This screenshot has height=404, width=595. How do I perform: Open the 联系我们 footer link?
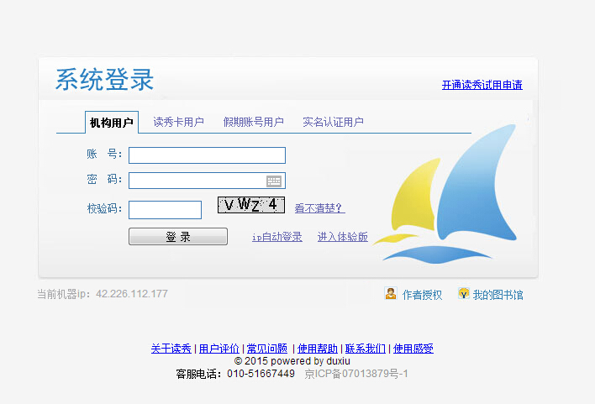click(365, 349)
